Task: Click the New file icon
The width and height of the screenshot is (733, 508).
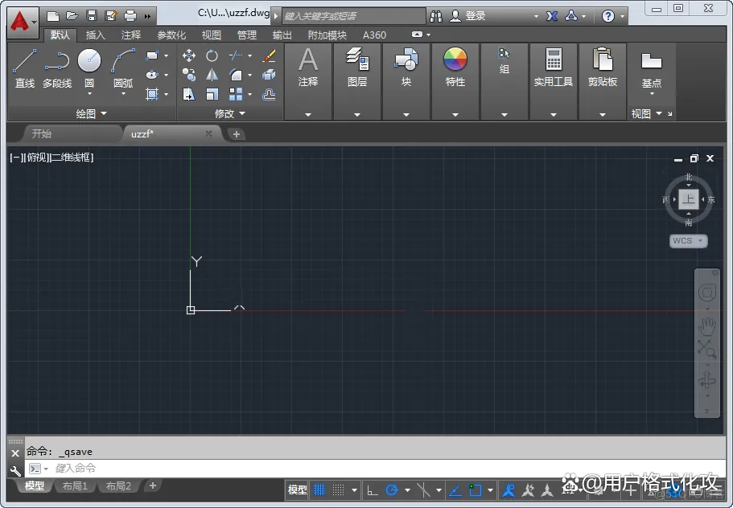Action: (x=53, y=16)
